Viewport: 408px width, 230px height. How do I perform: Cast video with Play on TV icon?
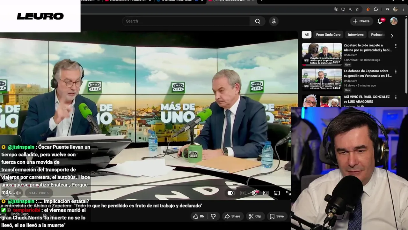pyautogui.click(x=277, y=193)
